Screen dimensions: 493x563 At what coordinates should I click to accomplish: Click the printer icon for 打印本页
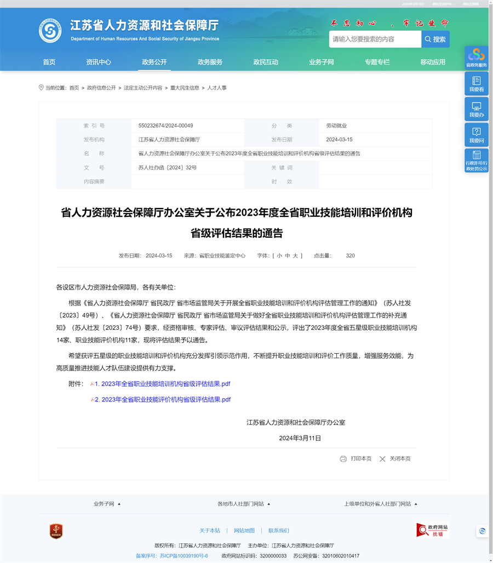[x=343, y=459]
